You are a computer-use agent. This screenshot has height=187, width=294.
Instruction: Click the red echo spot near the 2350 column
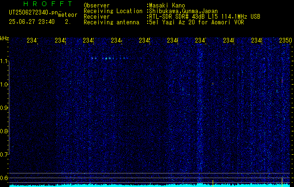tap(282, 80)
